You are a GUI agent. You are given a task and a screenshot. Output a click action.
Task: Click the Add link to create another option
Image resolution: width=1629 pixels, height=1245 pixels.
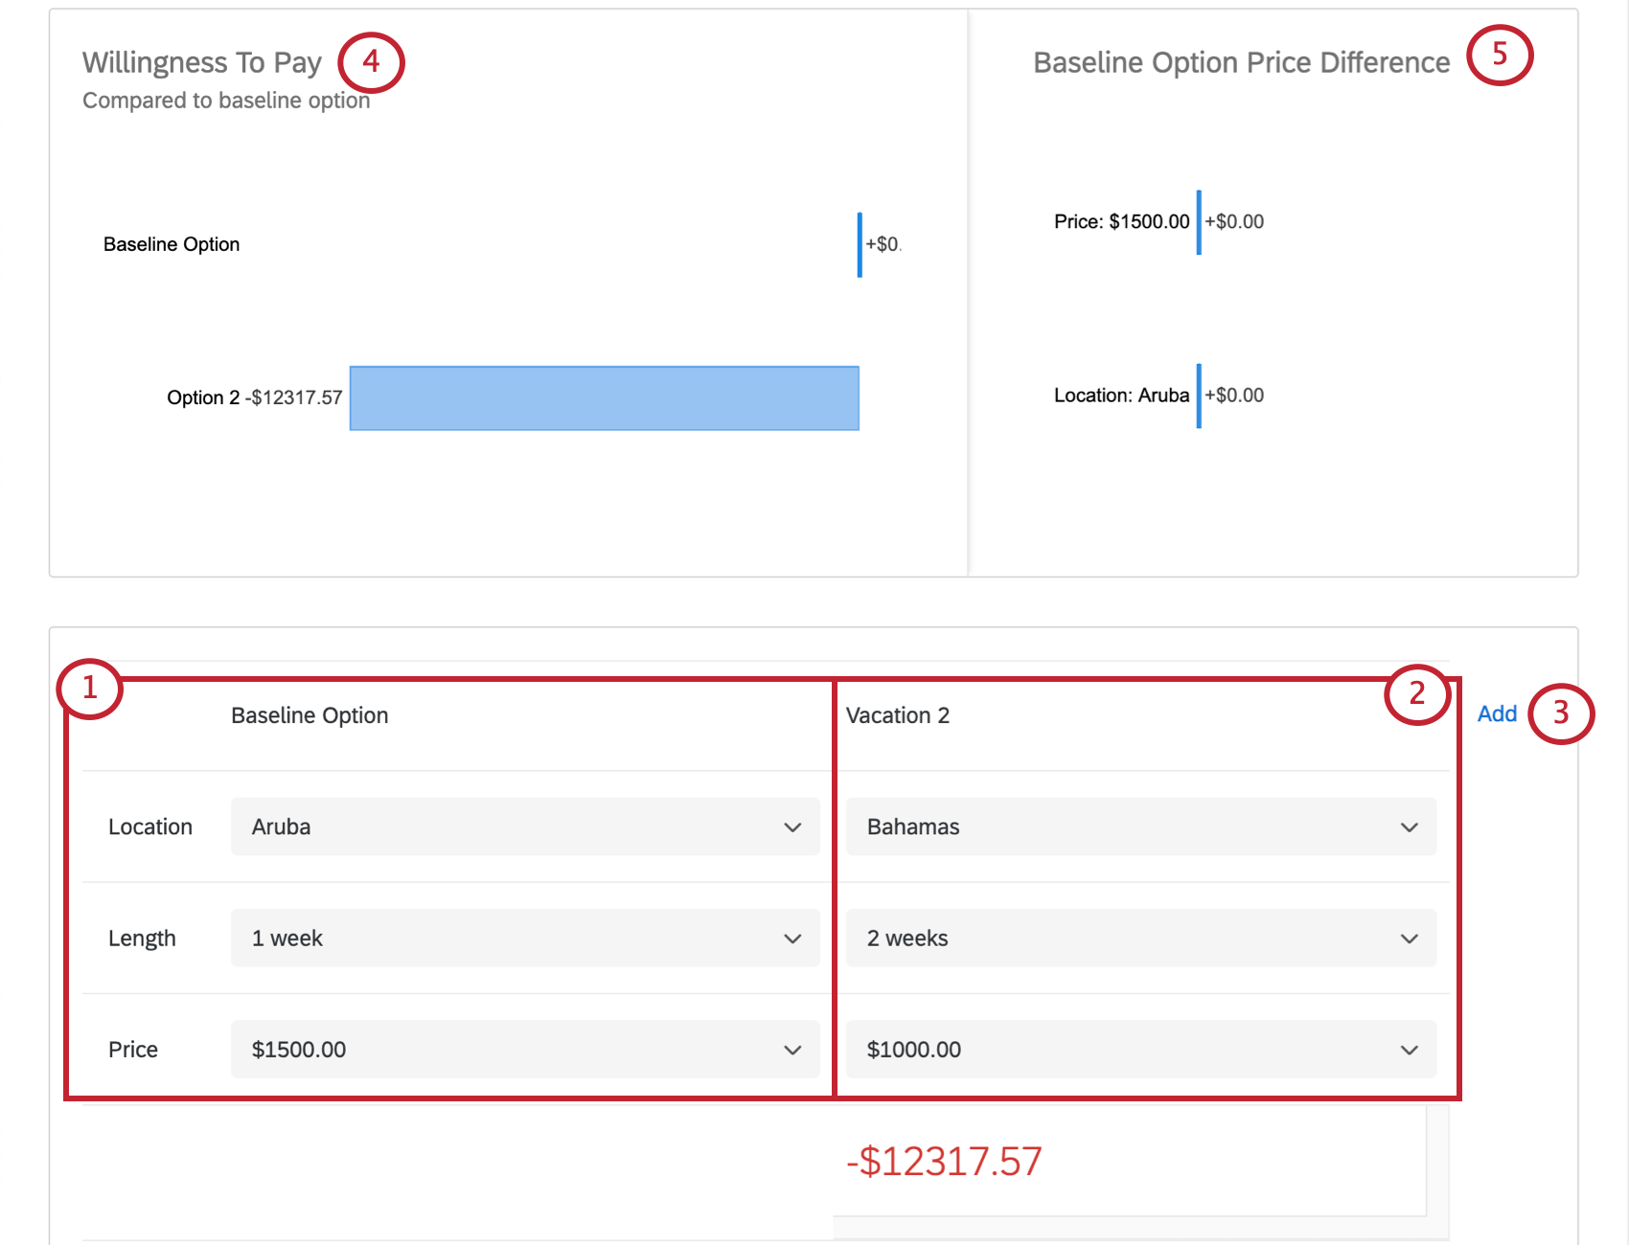[x=1496, y=713]
